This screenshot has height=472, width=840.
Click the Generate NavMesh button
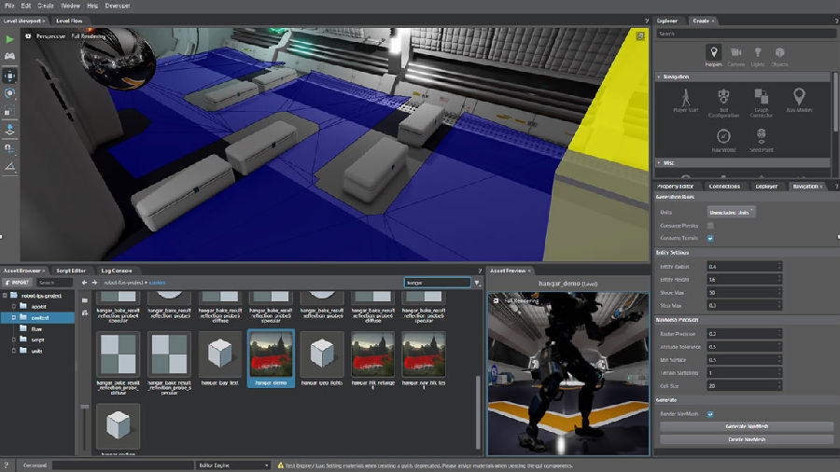pyautogui.click(x=747, y=426)
